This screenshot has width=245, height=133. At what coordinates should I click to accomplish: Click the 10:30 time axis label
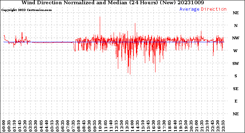pos(100,126)
